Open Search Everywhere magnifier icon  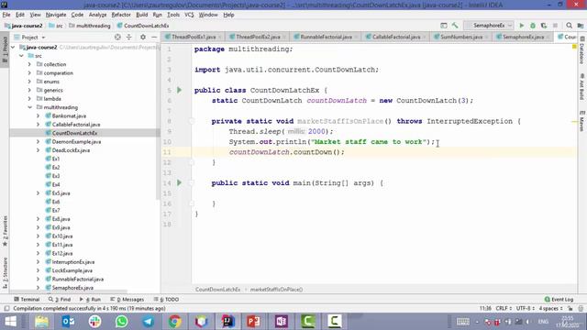pyautogui.click(x=569, y=26)
